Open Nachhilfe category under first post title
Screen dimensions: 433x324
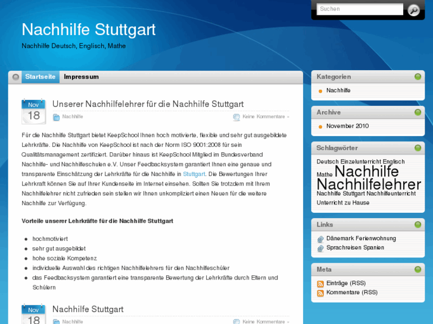coord(73,117)
